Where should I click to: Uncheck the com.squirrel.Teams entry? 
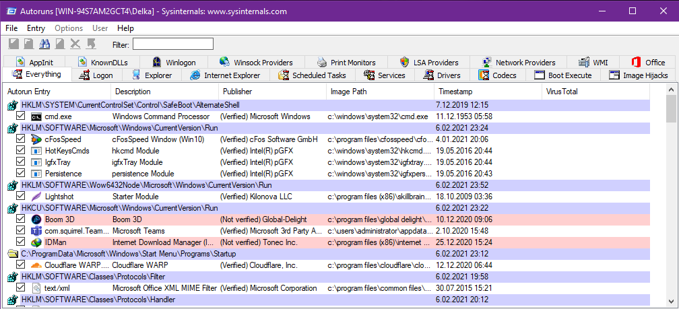[20, 231]
